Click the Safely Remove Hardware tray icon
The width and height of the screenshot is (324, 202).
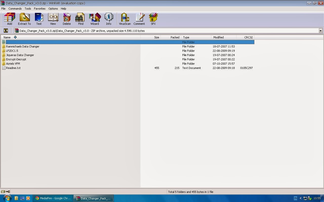click(310, 198)
